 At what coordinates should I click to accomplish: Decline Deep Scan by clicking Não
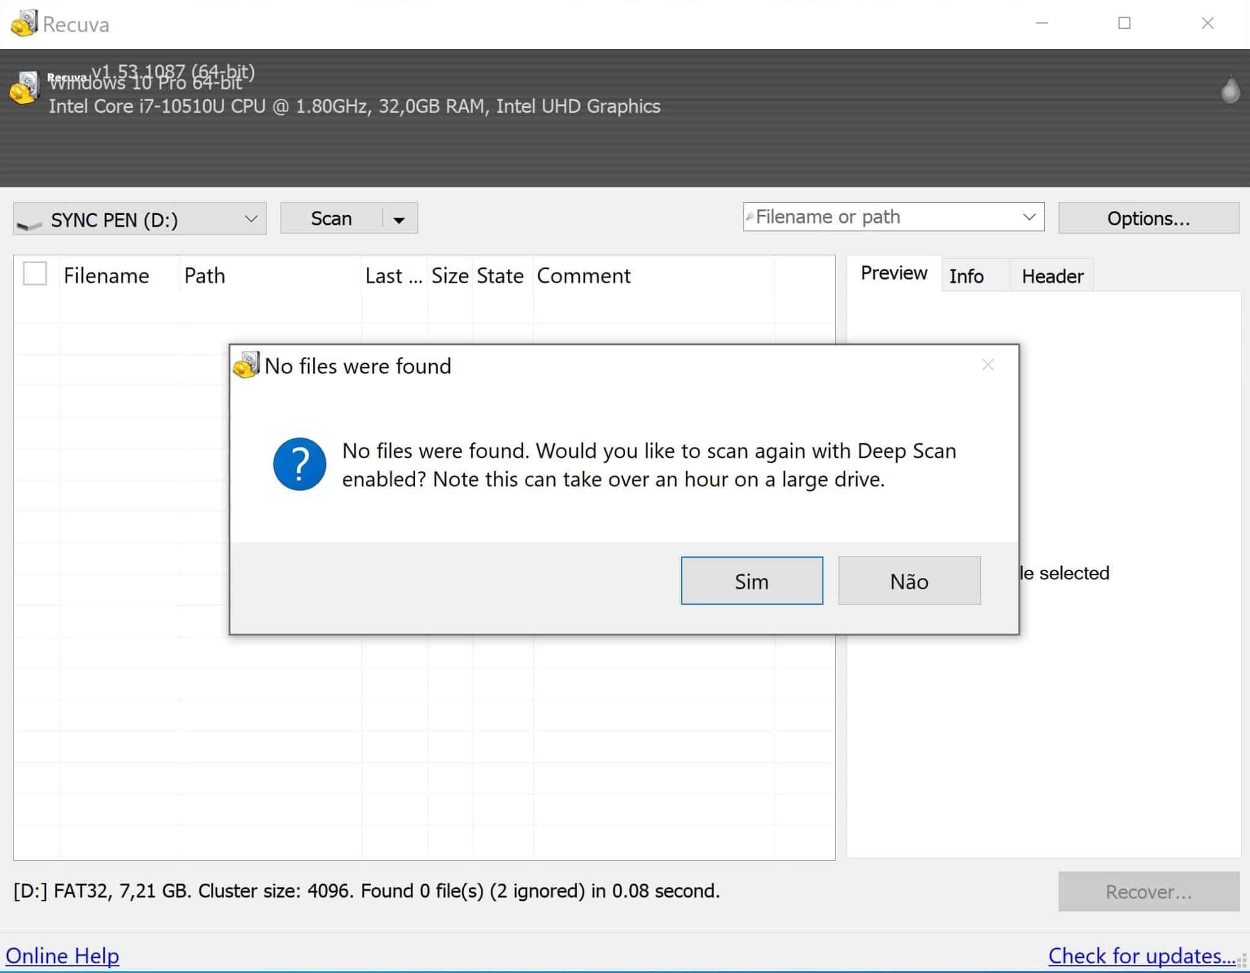tap(909, 581)
